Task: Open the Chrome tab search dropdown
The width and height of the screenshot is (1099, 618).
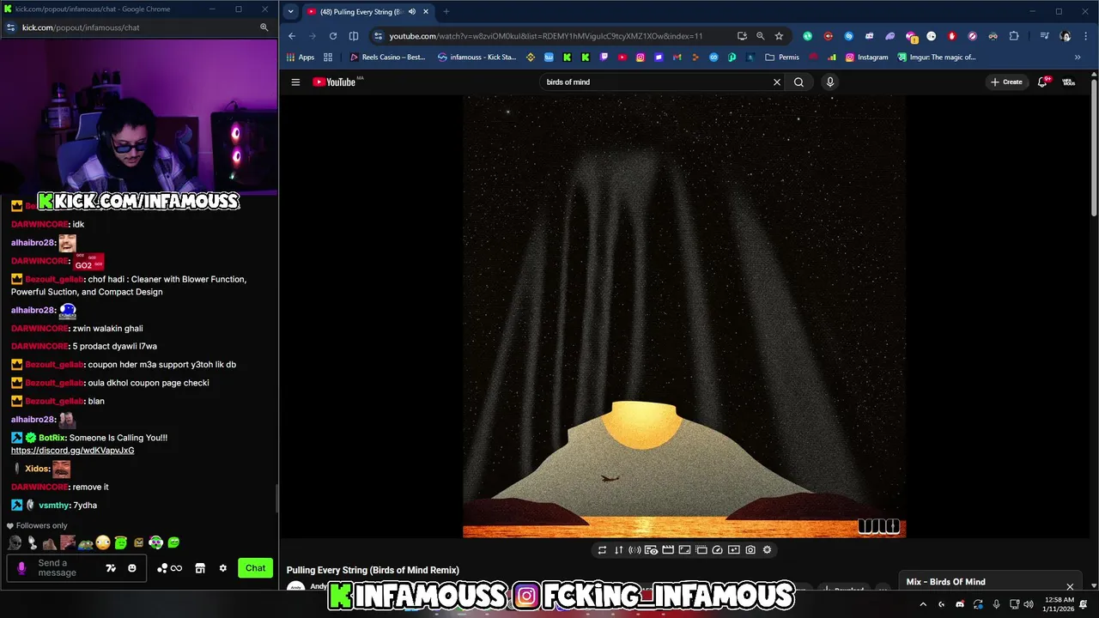Action: (x=291, y=12)
